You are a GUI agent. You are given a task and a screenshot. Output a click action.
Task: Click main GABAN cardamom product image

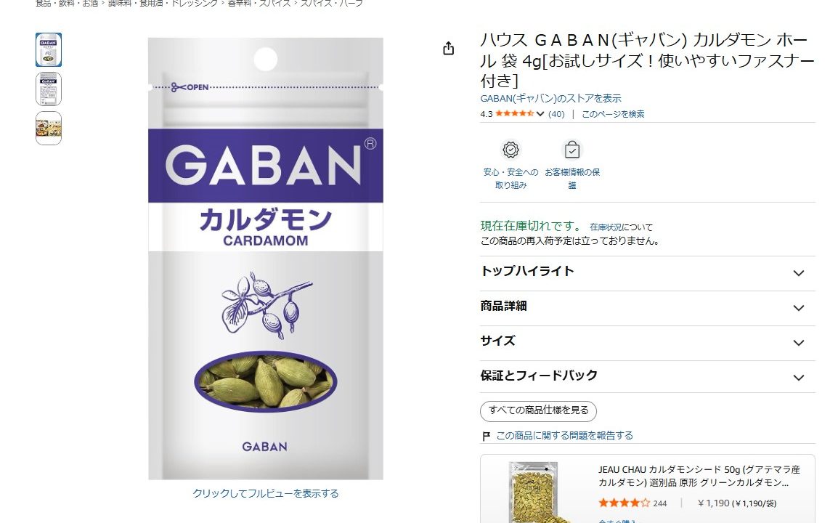pos(266,259)
